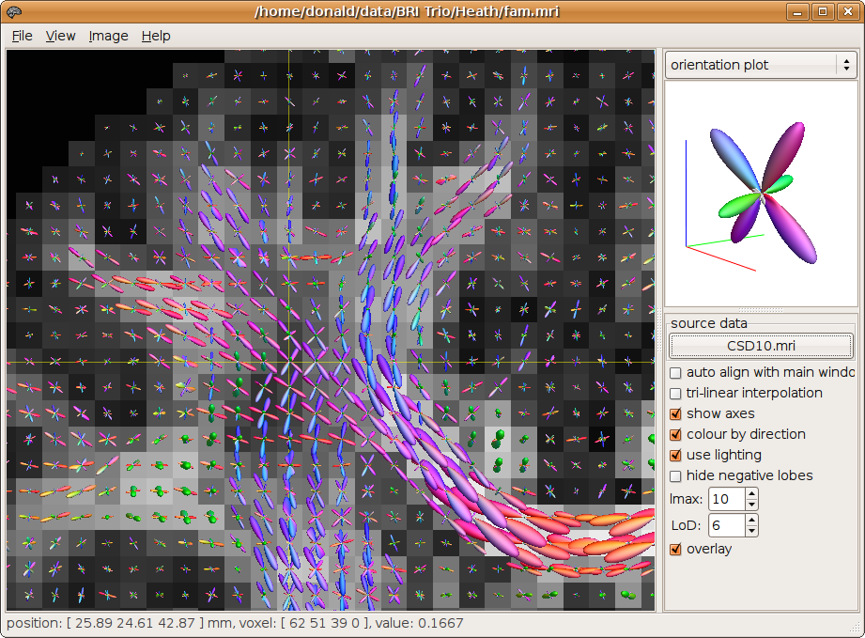Open the Image menu

coord(108,36)
